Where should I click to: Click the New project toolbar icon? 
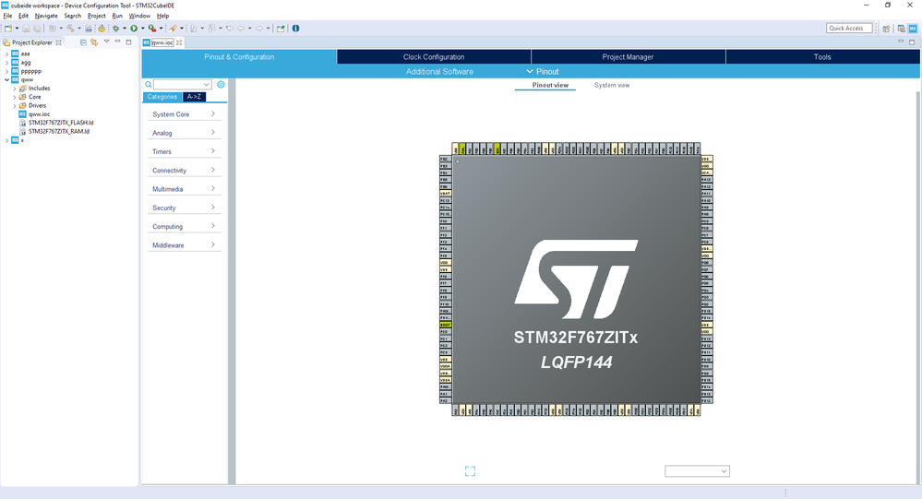point(8,29)
